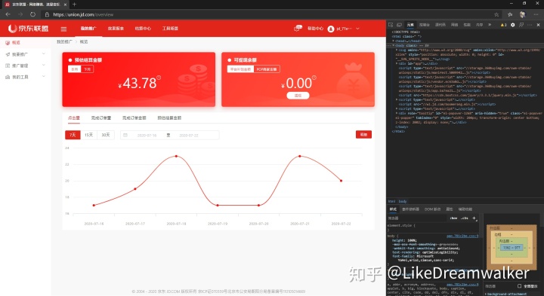
Task: Expand 推广管理 sidebar menu
Action: click(x=25, y=66)
